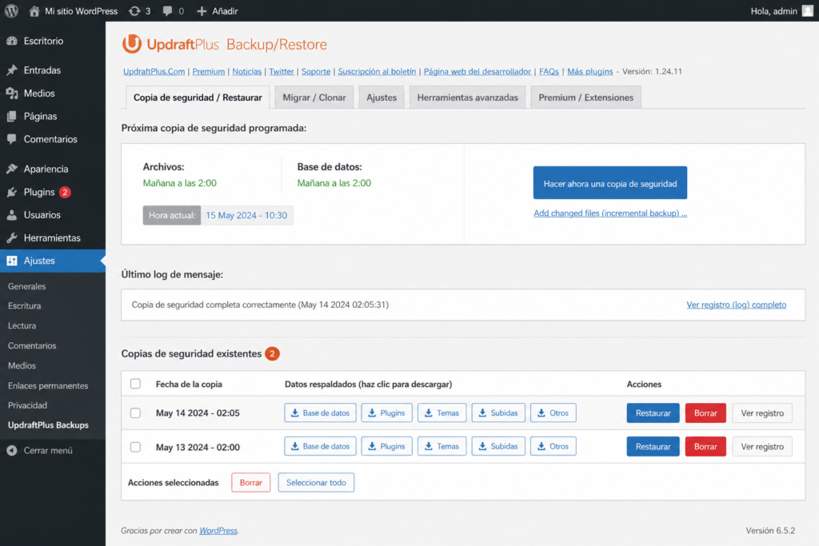The image size is (819, 546).
Task: Click the Páginas pages icon
Action: click(x=12, y=116)
